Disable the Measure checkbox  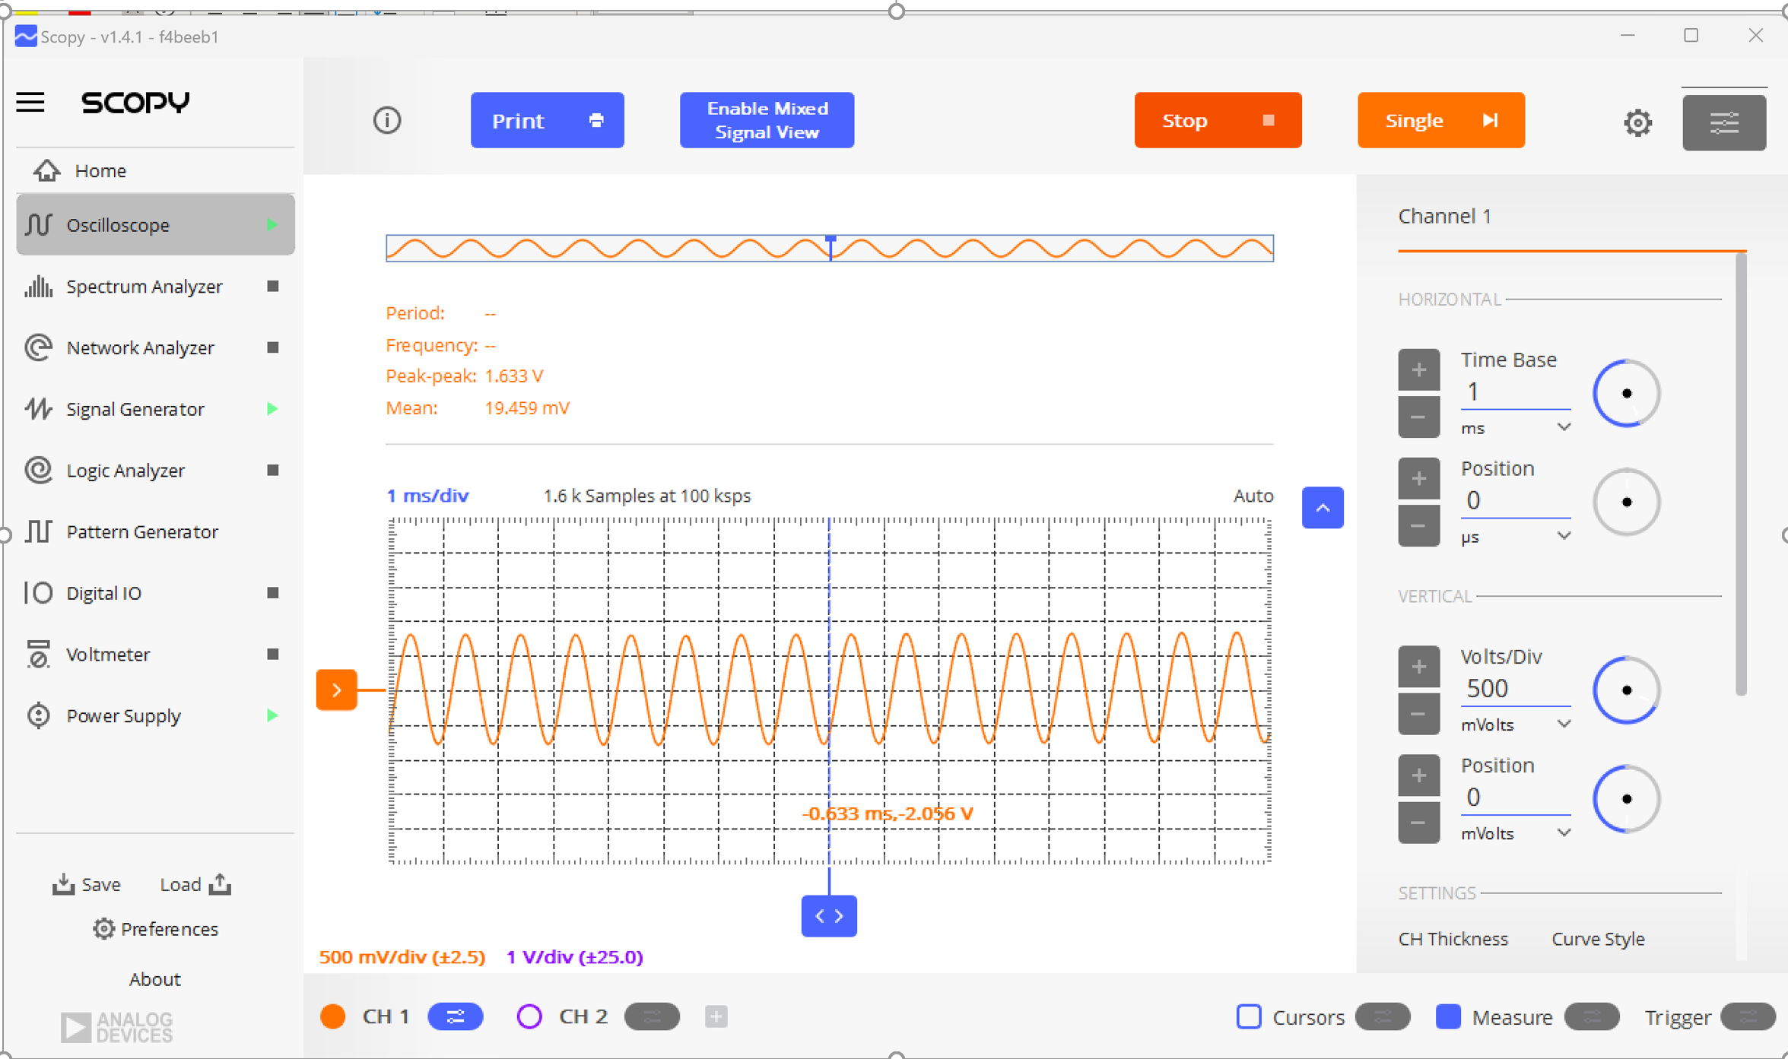[x=1448, y=1016]
